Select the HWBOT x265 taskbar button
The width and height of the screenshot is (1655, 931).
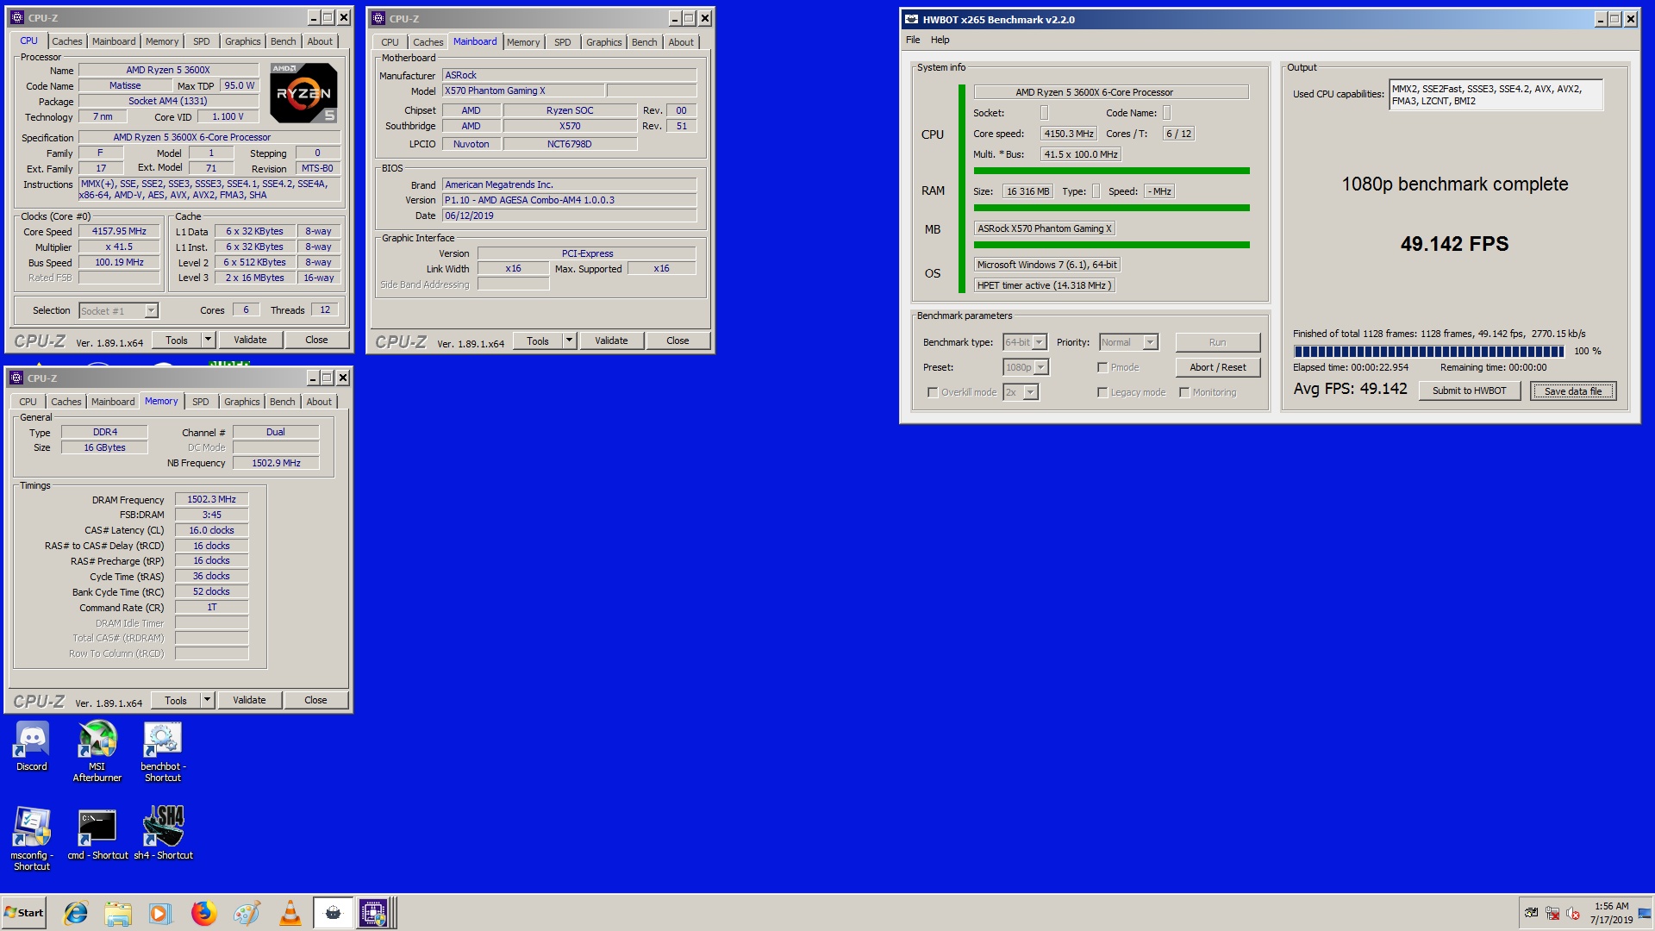333,913
